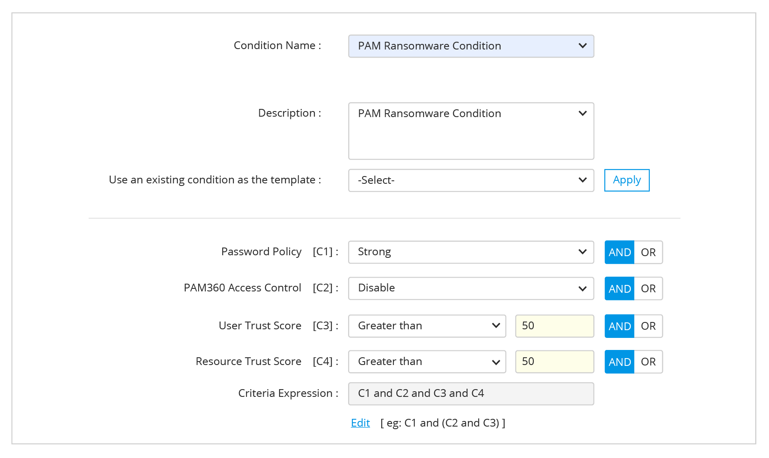This screenshot has width=769, height=458.
Task: Click the chevron icon on Password Policy
Action: [x=582, y=252]
